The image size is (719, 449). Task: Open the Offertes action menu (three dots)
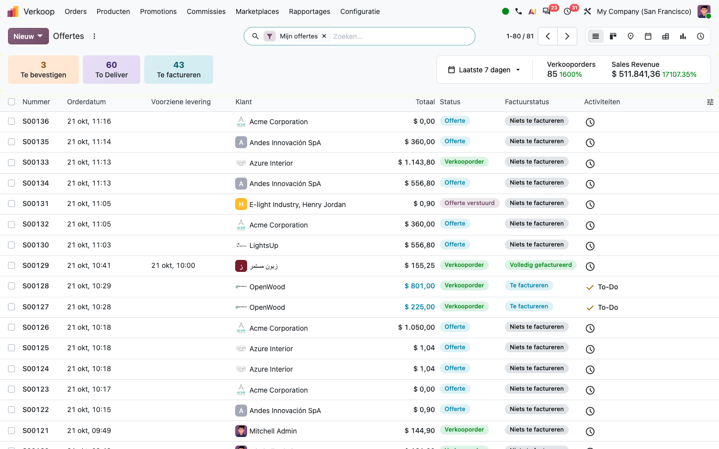(x=94, y=36)
